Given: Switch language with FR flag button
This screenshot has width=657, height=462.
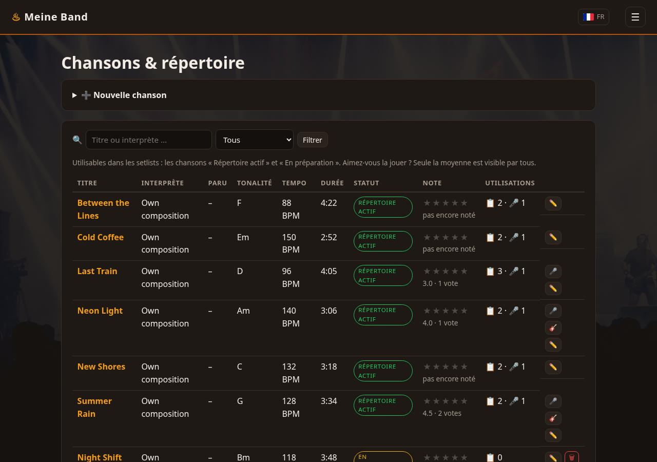Looking at the screenshot, I should [x=593, y=17].
